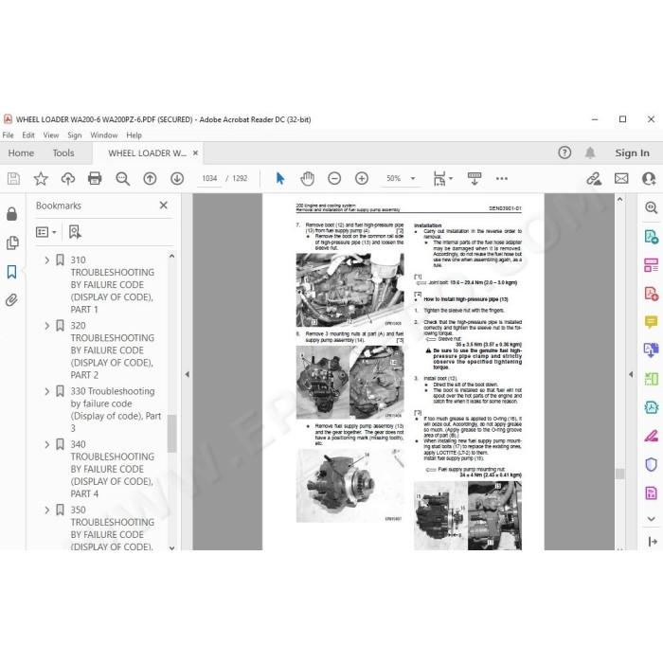This screenshot has height=663, width=663.
Task: Click the share link icon
Action: coord(594,178)
